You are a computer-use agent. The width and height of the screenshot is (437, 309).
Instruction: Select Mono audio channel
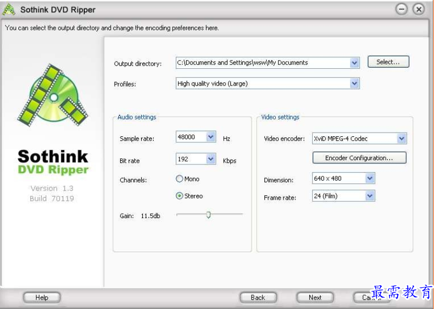pyautogui.click(x=180, y=179)
